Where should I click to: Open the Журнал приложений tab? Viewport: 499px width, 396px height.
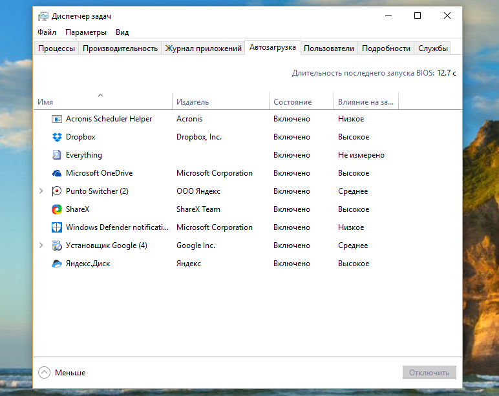tap(203, 48)
